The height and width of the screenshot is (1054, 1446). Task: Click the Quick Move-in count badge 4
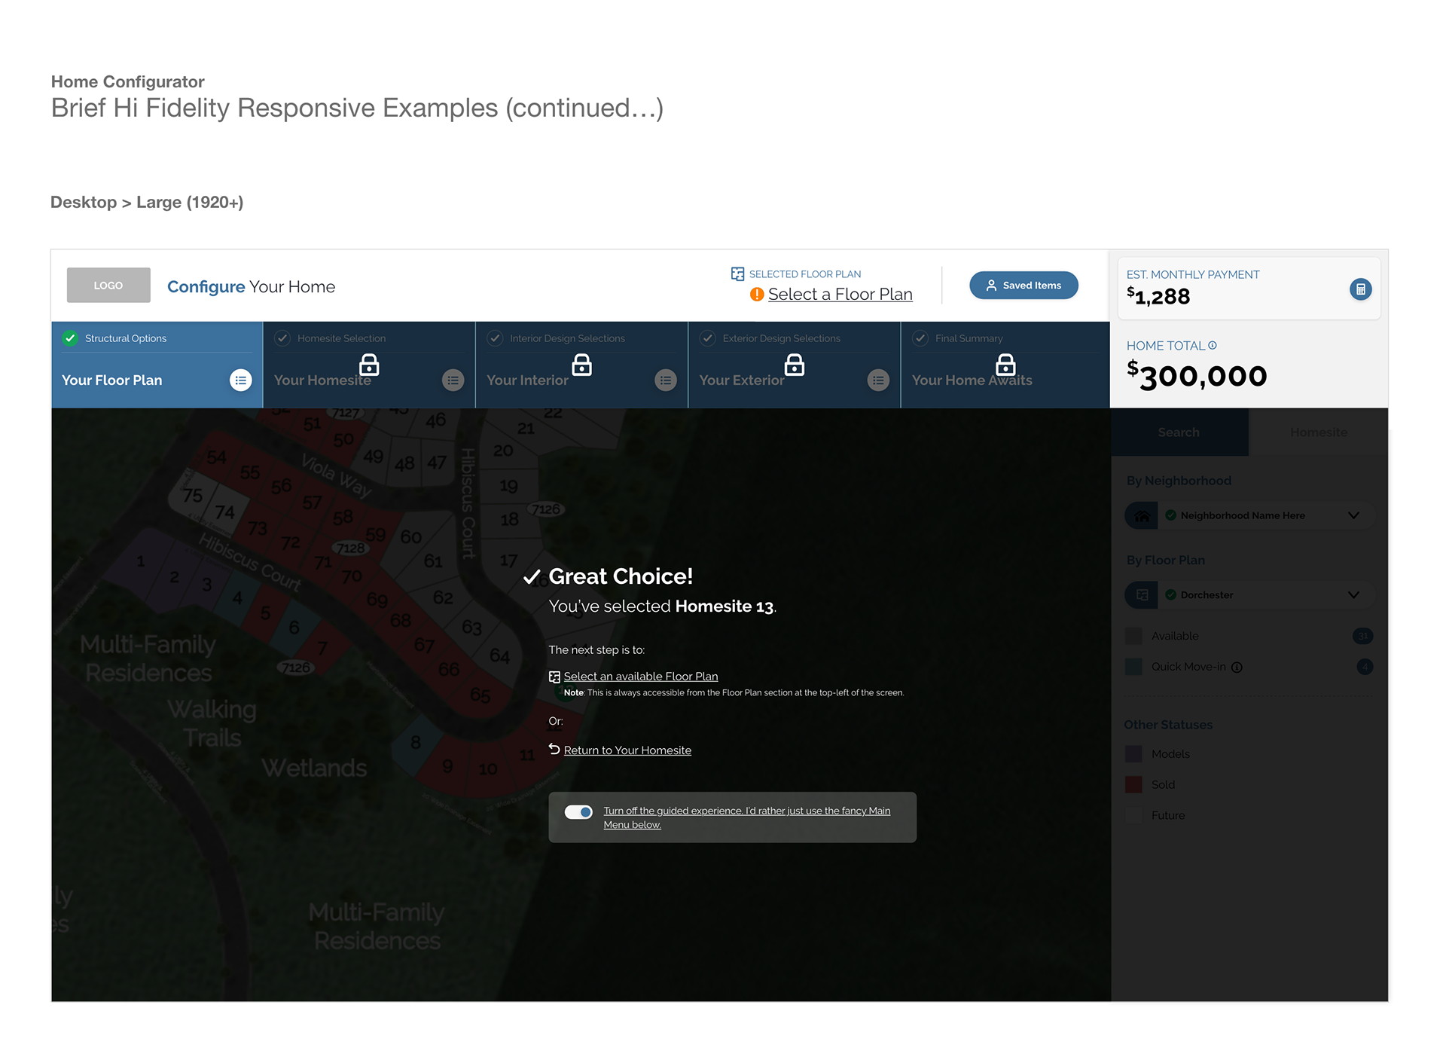[x=1365, y=668]
